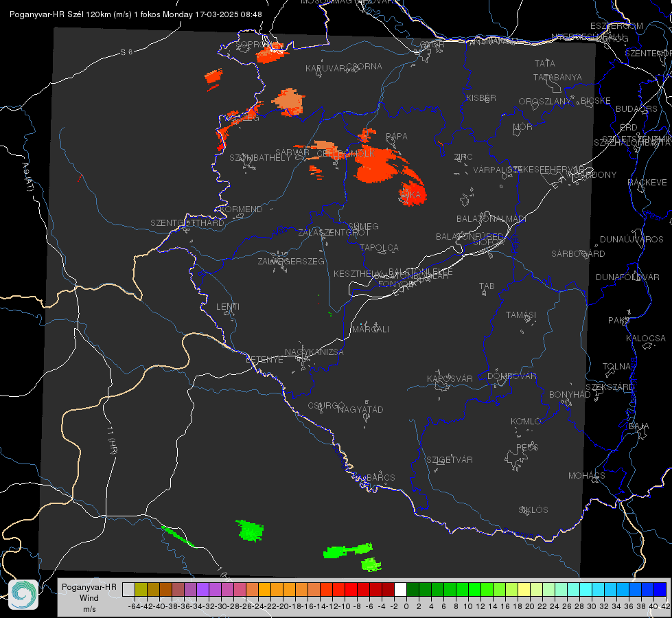Viewport: 672px width, 618px height.
Task: Click the KALOCSA town label
Action: [x=646, y=339]
